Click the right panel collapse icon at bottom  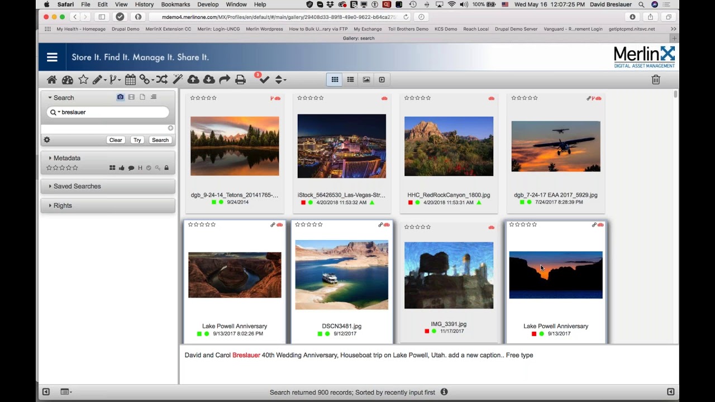[x=670, y=392]
